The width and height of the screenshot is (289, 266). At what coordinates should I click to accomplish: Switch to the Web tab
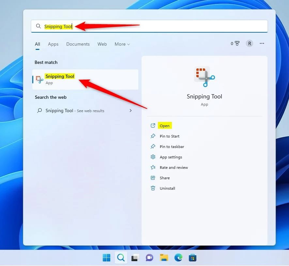[x=102, y=44]
